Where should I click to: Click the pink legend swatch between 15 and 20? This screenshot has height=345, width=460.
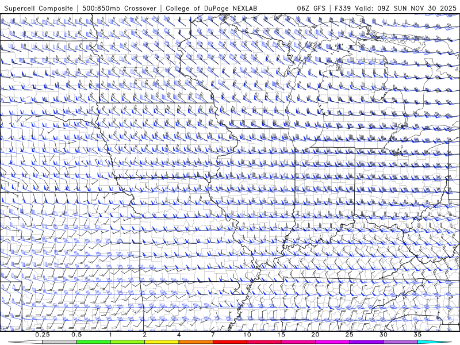[x=298, y=342]
